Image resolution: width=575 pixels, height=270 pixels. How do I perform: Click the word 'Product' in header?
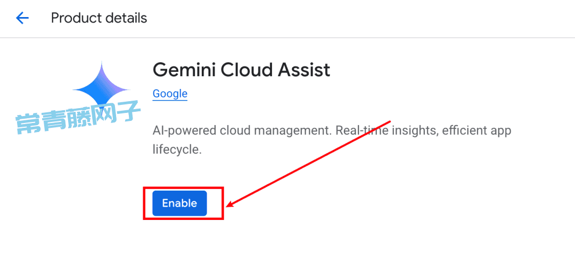(75, 18)
